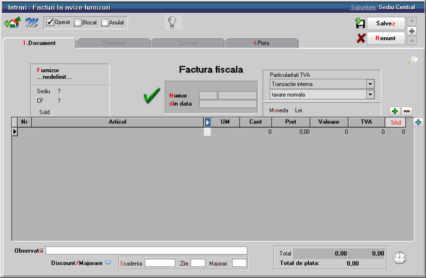Viewport: 426px width, 278px height.
Task: Click the Cant column header
Action: pos(256,122)
